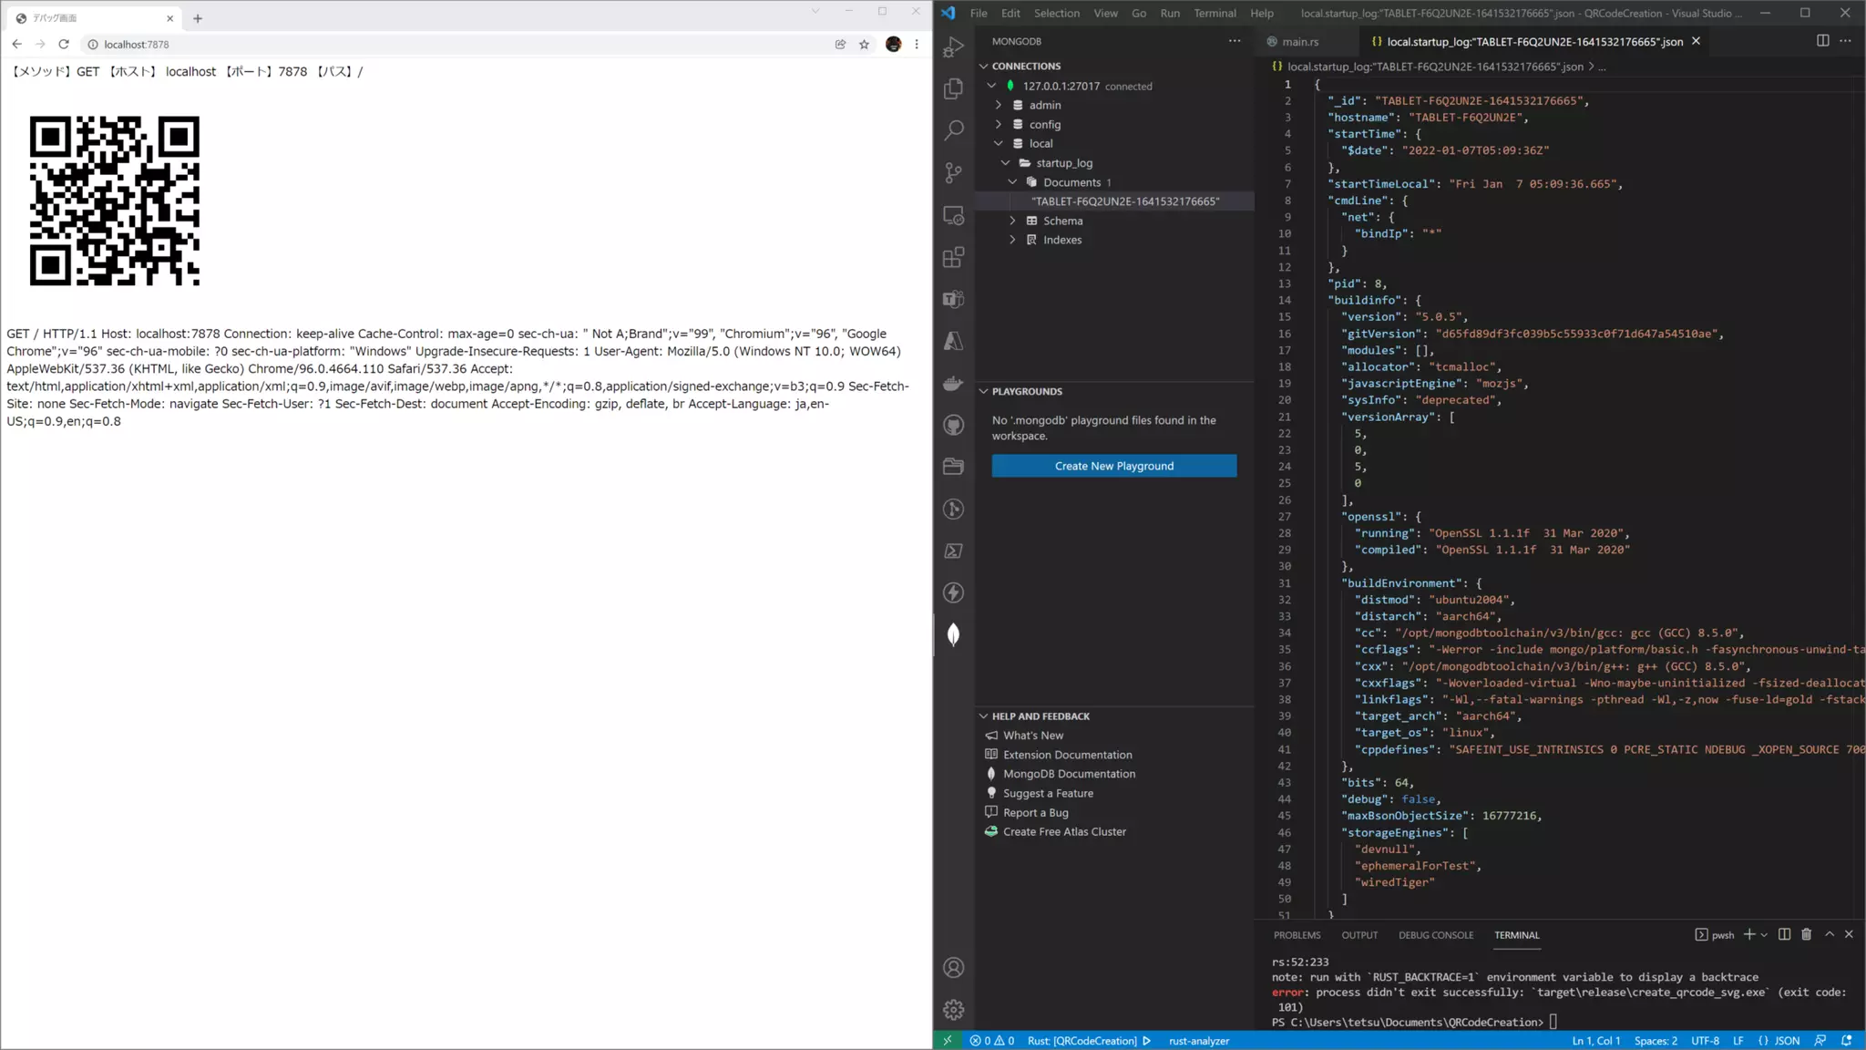Expand the admin database node

click(x=999, y=105)
